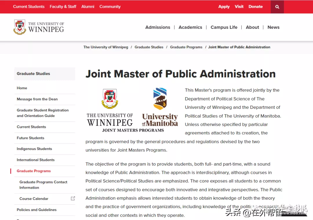Viewport: 313px width, 220px height.
Task: Click external link icon beside Course Calendar
Action: coord(73,199)
